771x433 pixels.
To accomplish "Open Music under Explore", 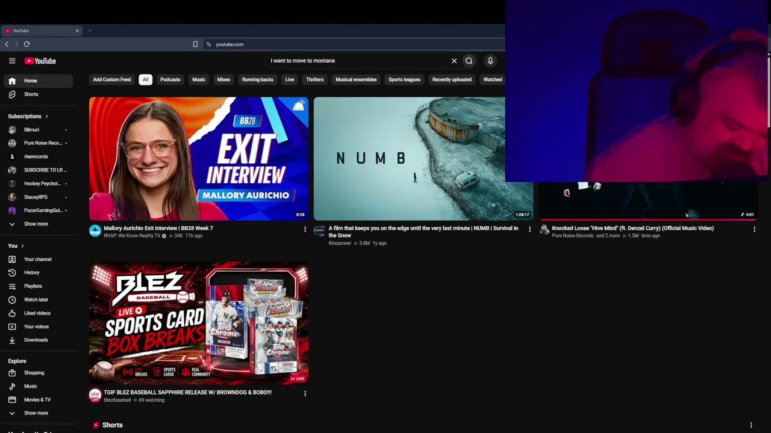I will pos(39,386).
